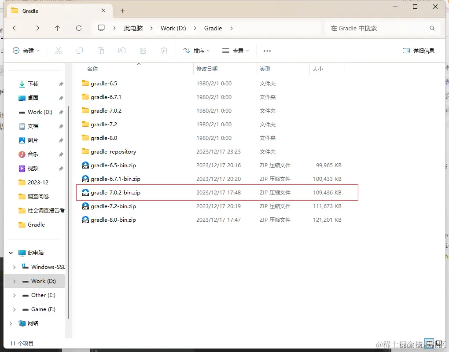Open a new Explorer tab with plus

point(122,11)
